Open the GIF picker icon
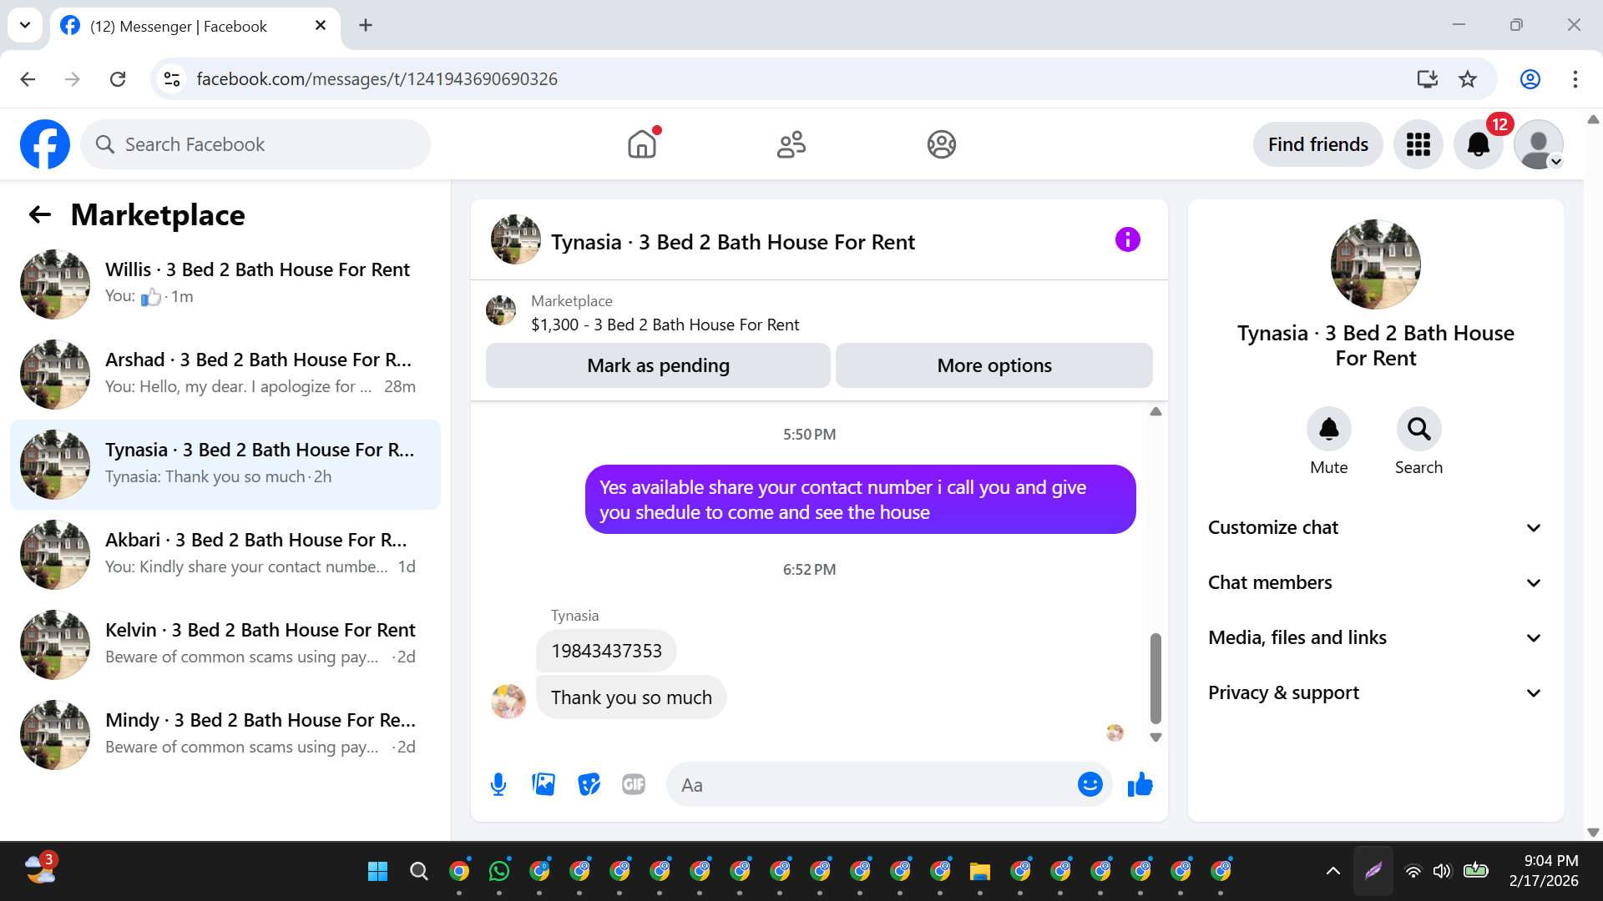This screenshot has width=1603, height=901. (x=634, y=784)
